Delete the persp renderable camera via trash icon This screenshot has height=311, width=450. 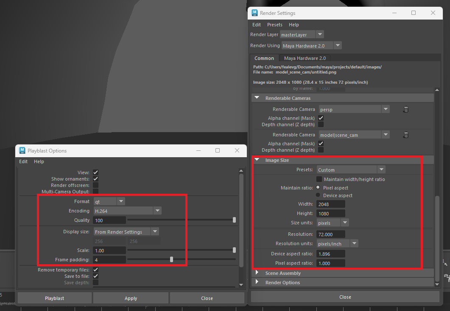tap(406, 110)
